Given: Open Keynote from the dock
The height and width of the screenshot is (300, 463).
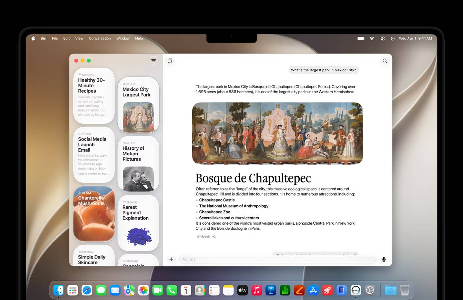Looking at the screenshot, I should 271,290.
